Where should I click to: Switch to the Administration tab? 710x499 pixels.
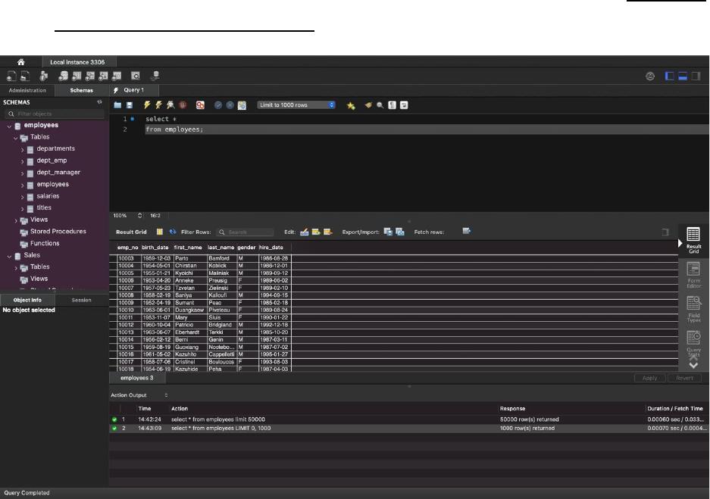(x=27, y=90)
